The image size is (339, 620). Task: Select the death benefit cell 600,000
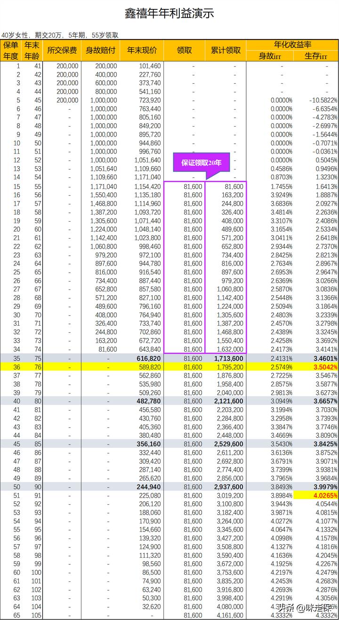tap(106, 83)
